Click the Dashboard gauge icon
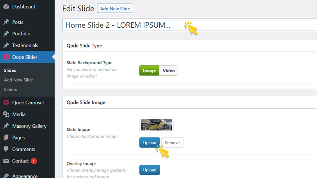 [6, 7]
